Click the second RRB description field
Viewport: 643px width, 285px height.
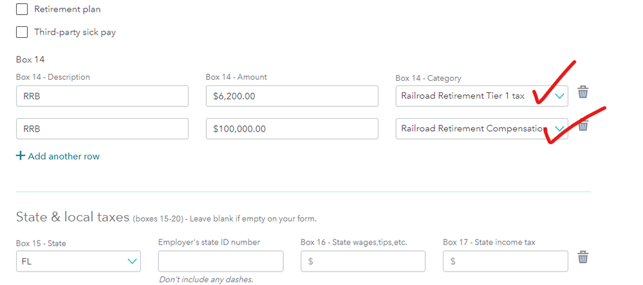102,128
